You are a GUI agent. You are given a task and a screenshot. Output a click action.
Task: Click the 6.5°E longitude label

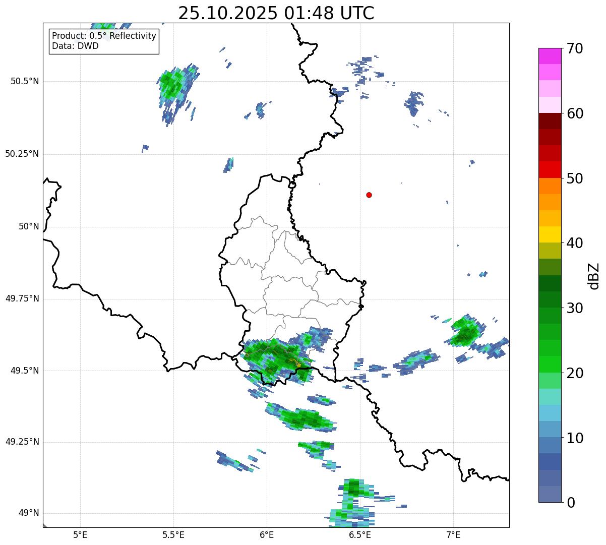click(360, 534)
